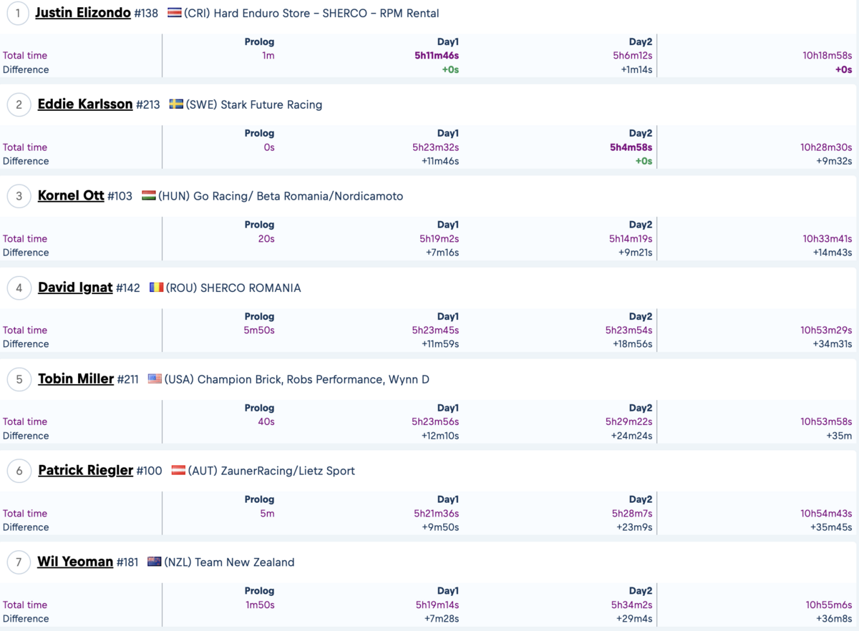The image size is (859, 631).
Task: Click the Costa Rica flag next to Justin Elizondo
Action: [x=174, y=13]
